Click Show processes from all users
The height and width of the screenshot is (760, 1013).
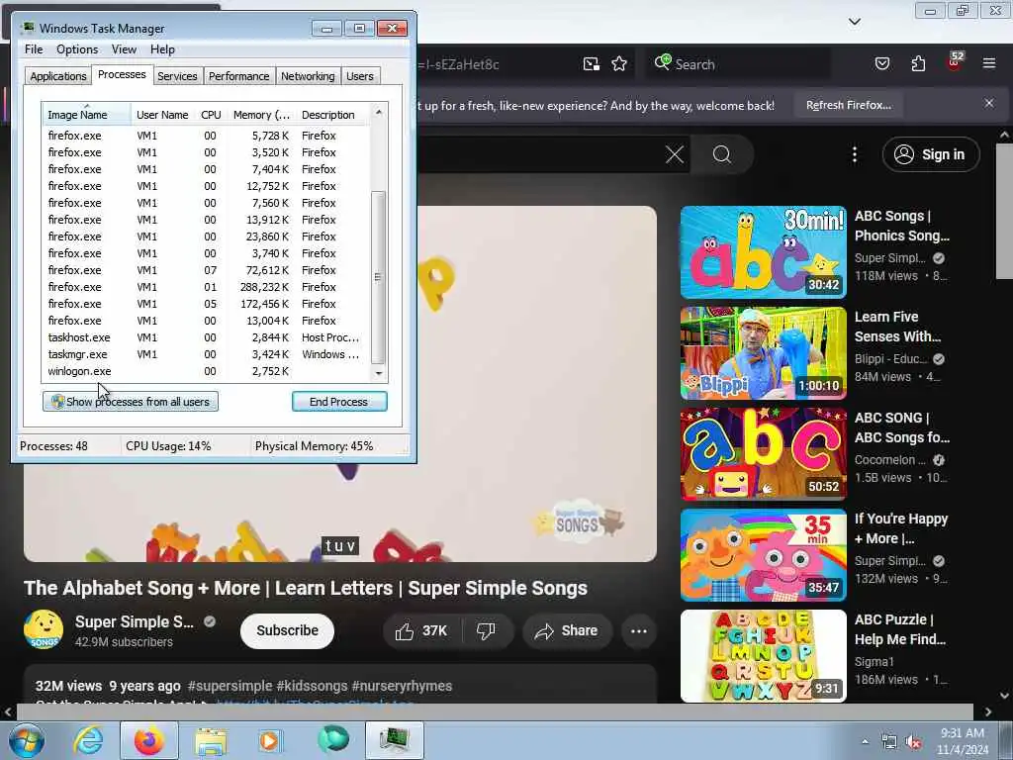(131, 402)
